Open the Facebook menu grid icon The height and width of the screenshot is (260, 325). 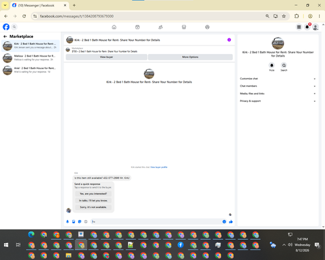(299, 27)
